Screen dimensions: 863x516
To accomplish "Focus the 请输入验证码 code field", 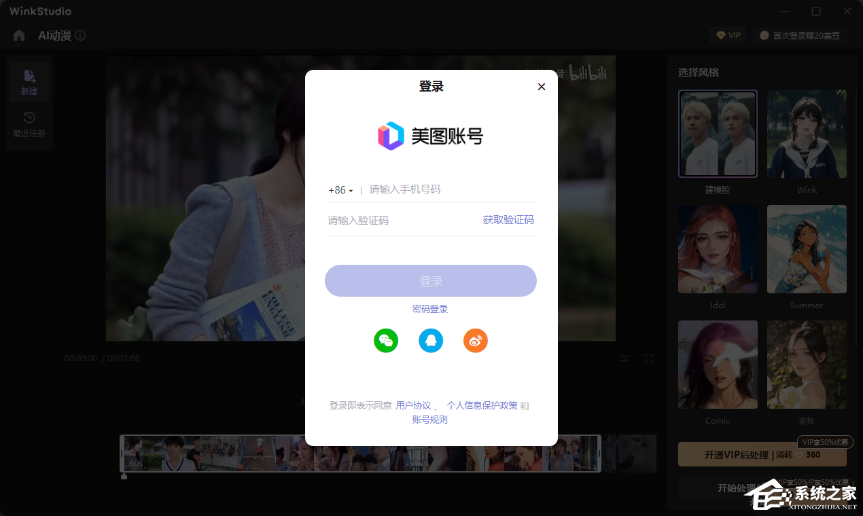I will click(401, 221).
